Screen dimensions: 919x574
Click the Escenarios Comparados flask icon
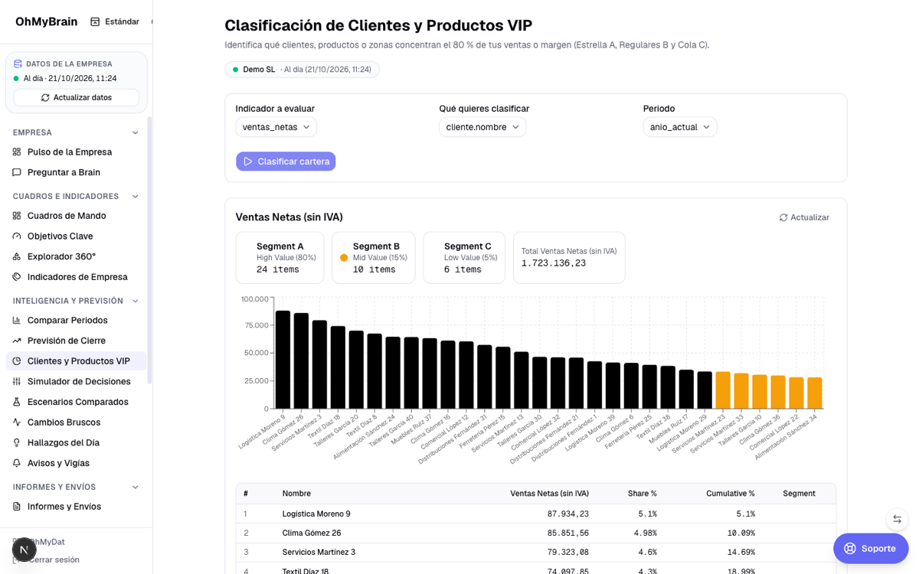(x=17, y=403)
